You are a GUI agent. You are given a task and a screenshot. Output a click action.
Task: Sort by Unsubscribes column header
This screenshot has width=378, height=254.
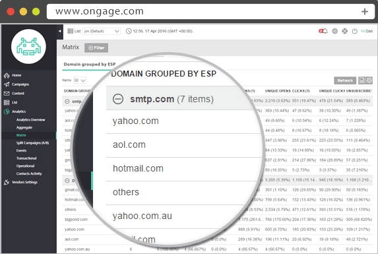tap(359, 91)
